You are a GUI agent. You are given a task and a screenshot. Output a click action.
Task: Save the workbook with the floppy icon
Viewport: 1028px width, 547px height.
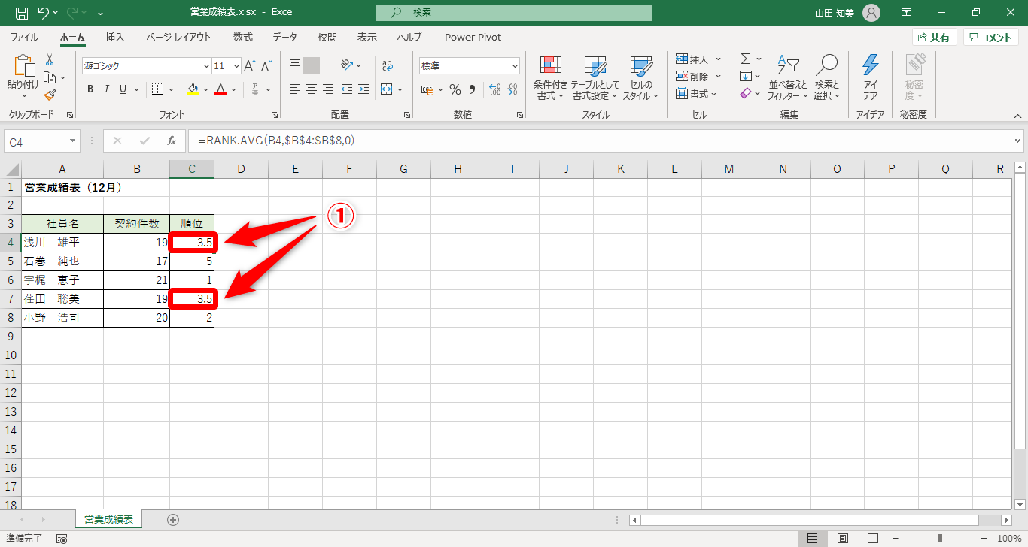(22, 13)
